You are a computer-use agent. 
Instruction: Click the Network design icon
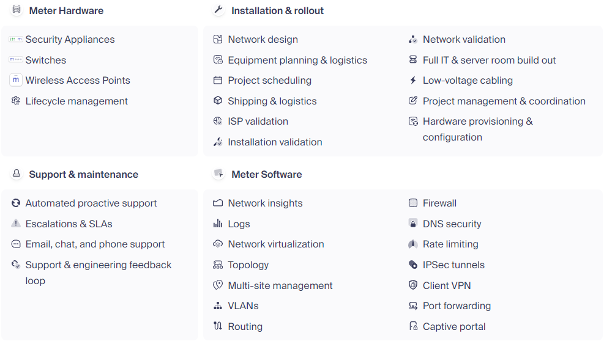(218, 39)
